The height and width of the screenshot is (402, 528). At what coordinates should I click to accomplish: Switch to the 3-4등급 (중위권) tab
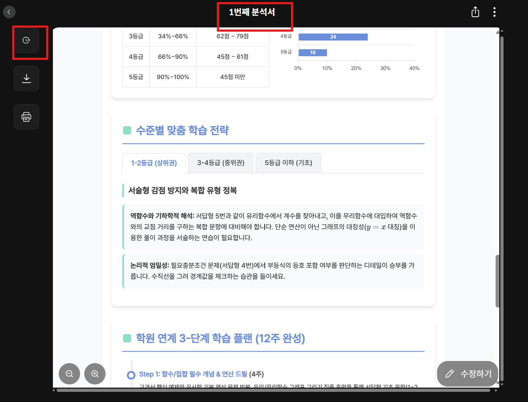click(221, 163)
